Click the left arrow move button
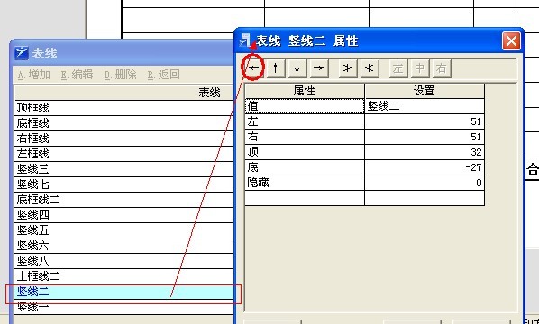This screenshot has height=324, width=539. (x=254, y=68)
